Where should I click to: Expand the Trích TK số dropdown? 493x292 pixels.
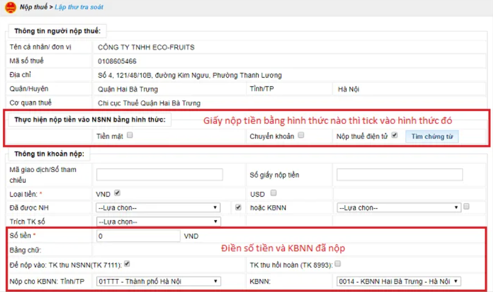pyautogui.click(x=158, y=222)
